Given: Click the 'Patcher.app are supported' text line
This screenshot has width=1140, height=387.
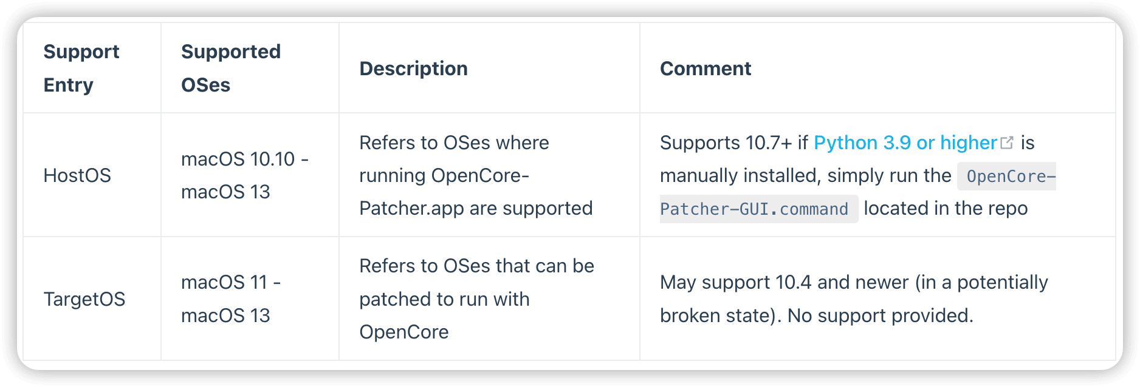Looking at the screenshot, I should [476, 208].
